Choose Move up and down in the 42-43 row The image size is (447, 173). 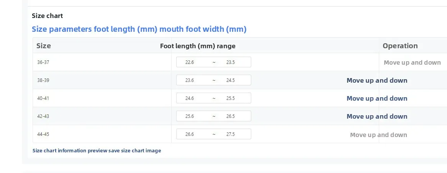pos(377,116)
